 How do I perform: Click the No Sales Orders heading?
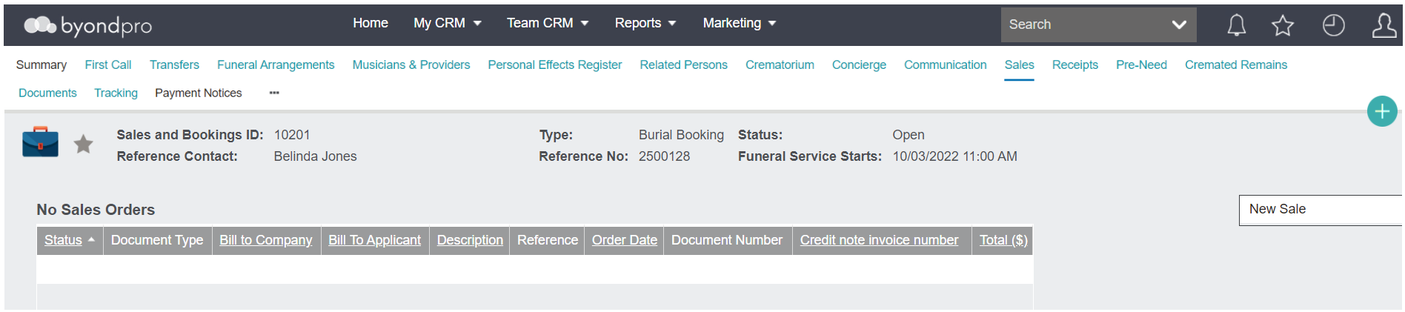(x=96, y=210)
